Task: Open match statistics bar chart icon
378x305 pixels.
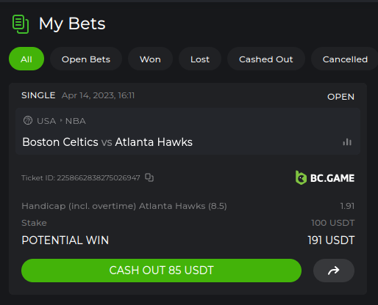Action: 347,142
